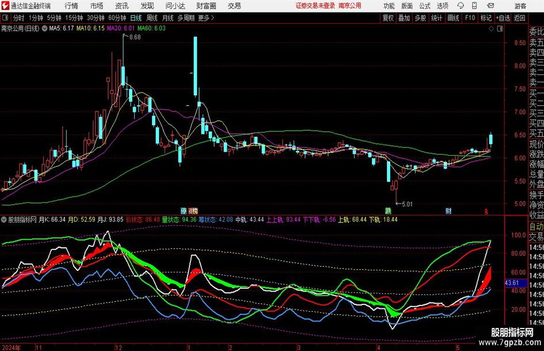This screenshot has height=351, width=544.
Task: Open the 版面 menu
Action: (x=407, y=6)
